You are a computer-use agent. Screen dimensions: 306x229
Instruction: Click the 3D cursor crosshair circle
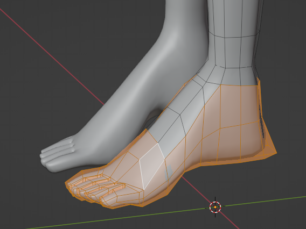215,207
